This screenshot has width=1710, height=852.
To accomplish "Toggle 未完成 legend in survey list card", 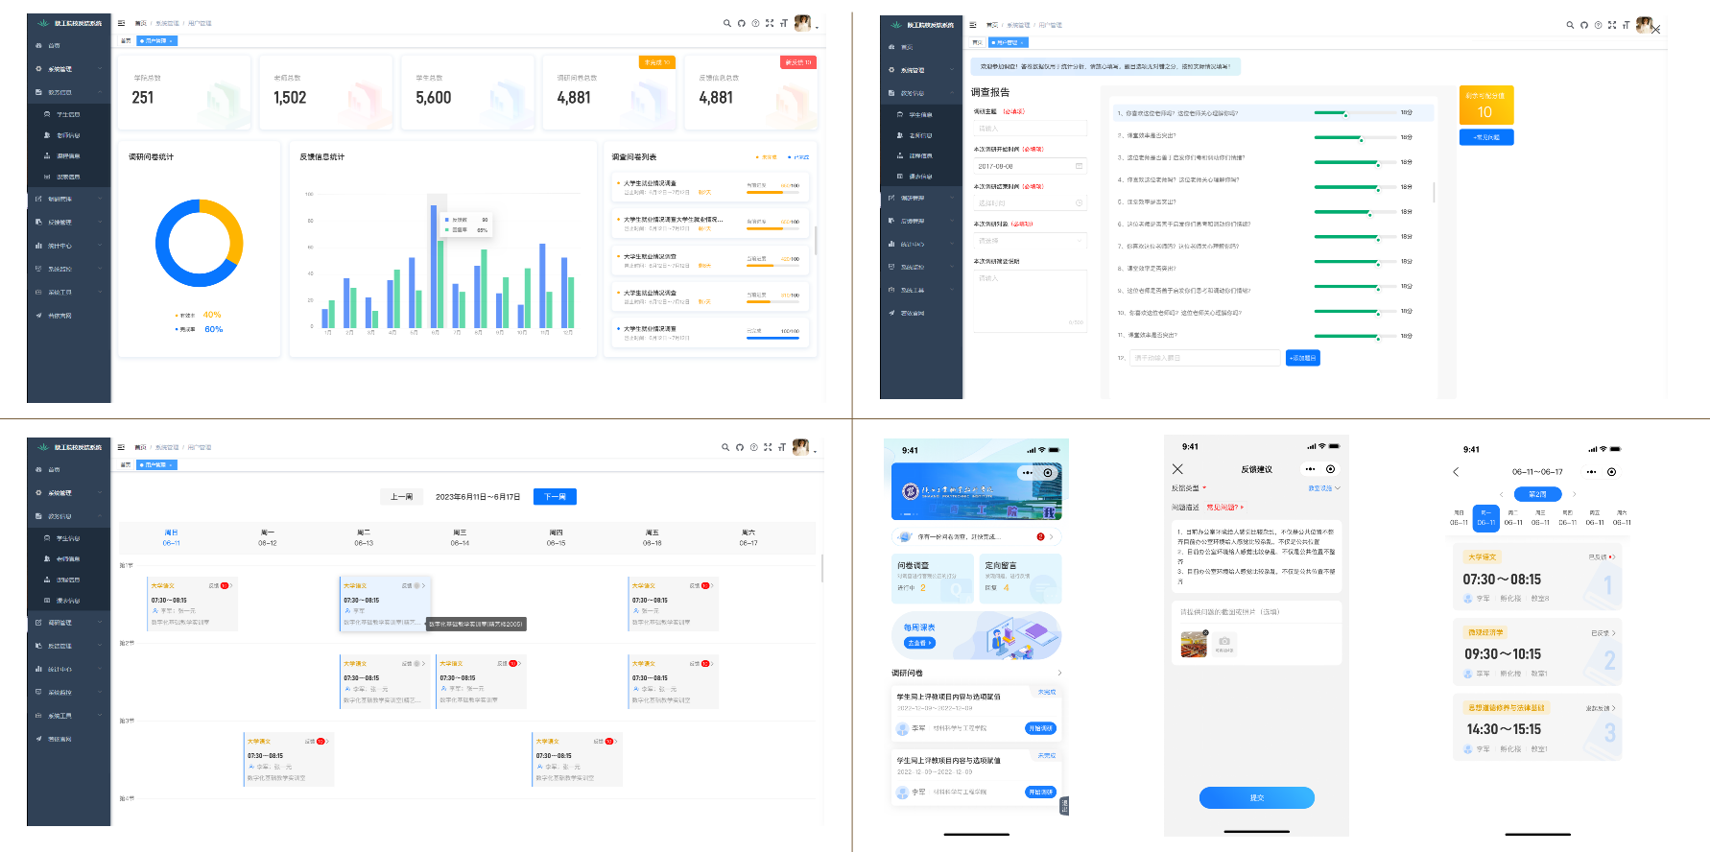I will 766,157.
